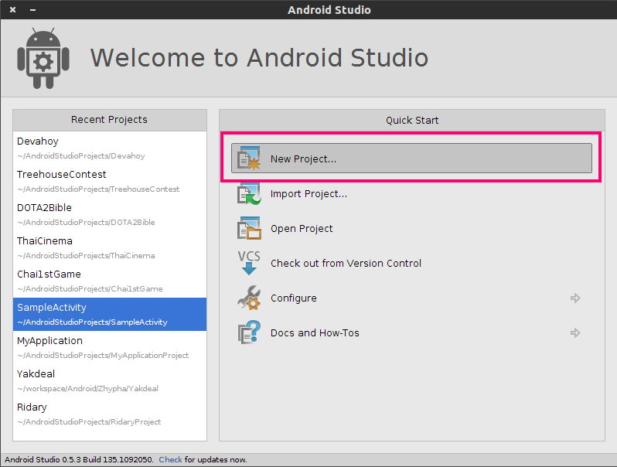The image size is (617, 467).
Task: Click the Quick Start panel header
Action: coord(412,121)
